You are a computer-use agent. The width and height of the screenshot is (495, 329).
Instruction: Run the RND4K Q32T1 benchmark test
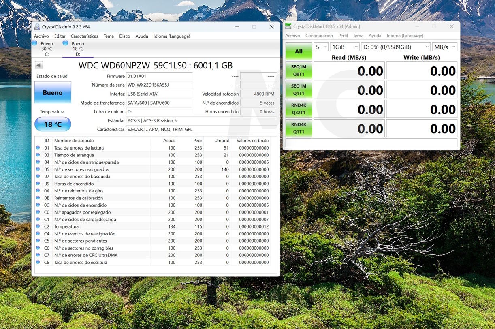point(299,109)
